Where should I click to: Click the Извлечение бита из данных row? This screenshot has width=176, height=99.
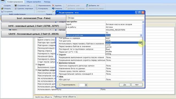[x=100, y=68]
